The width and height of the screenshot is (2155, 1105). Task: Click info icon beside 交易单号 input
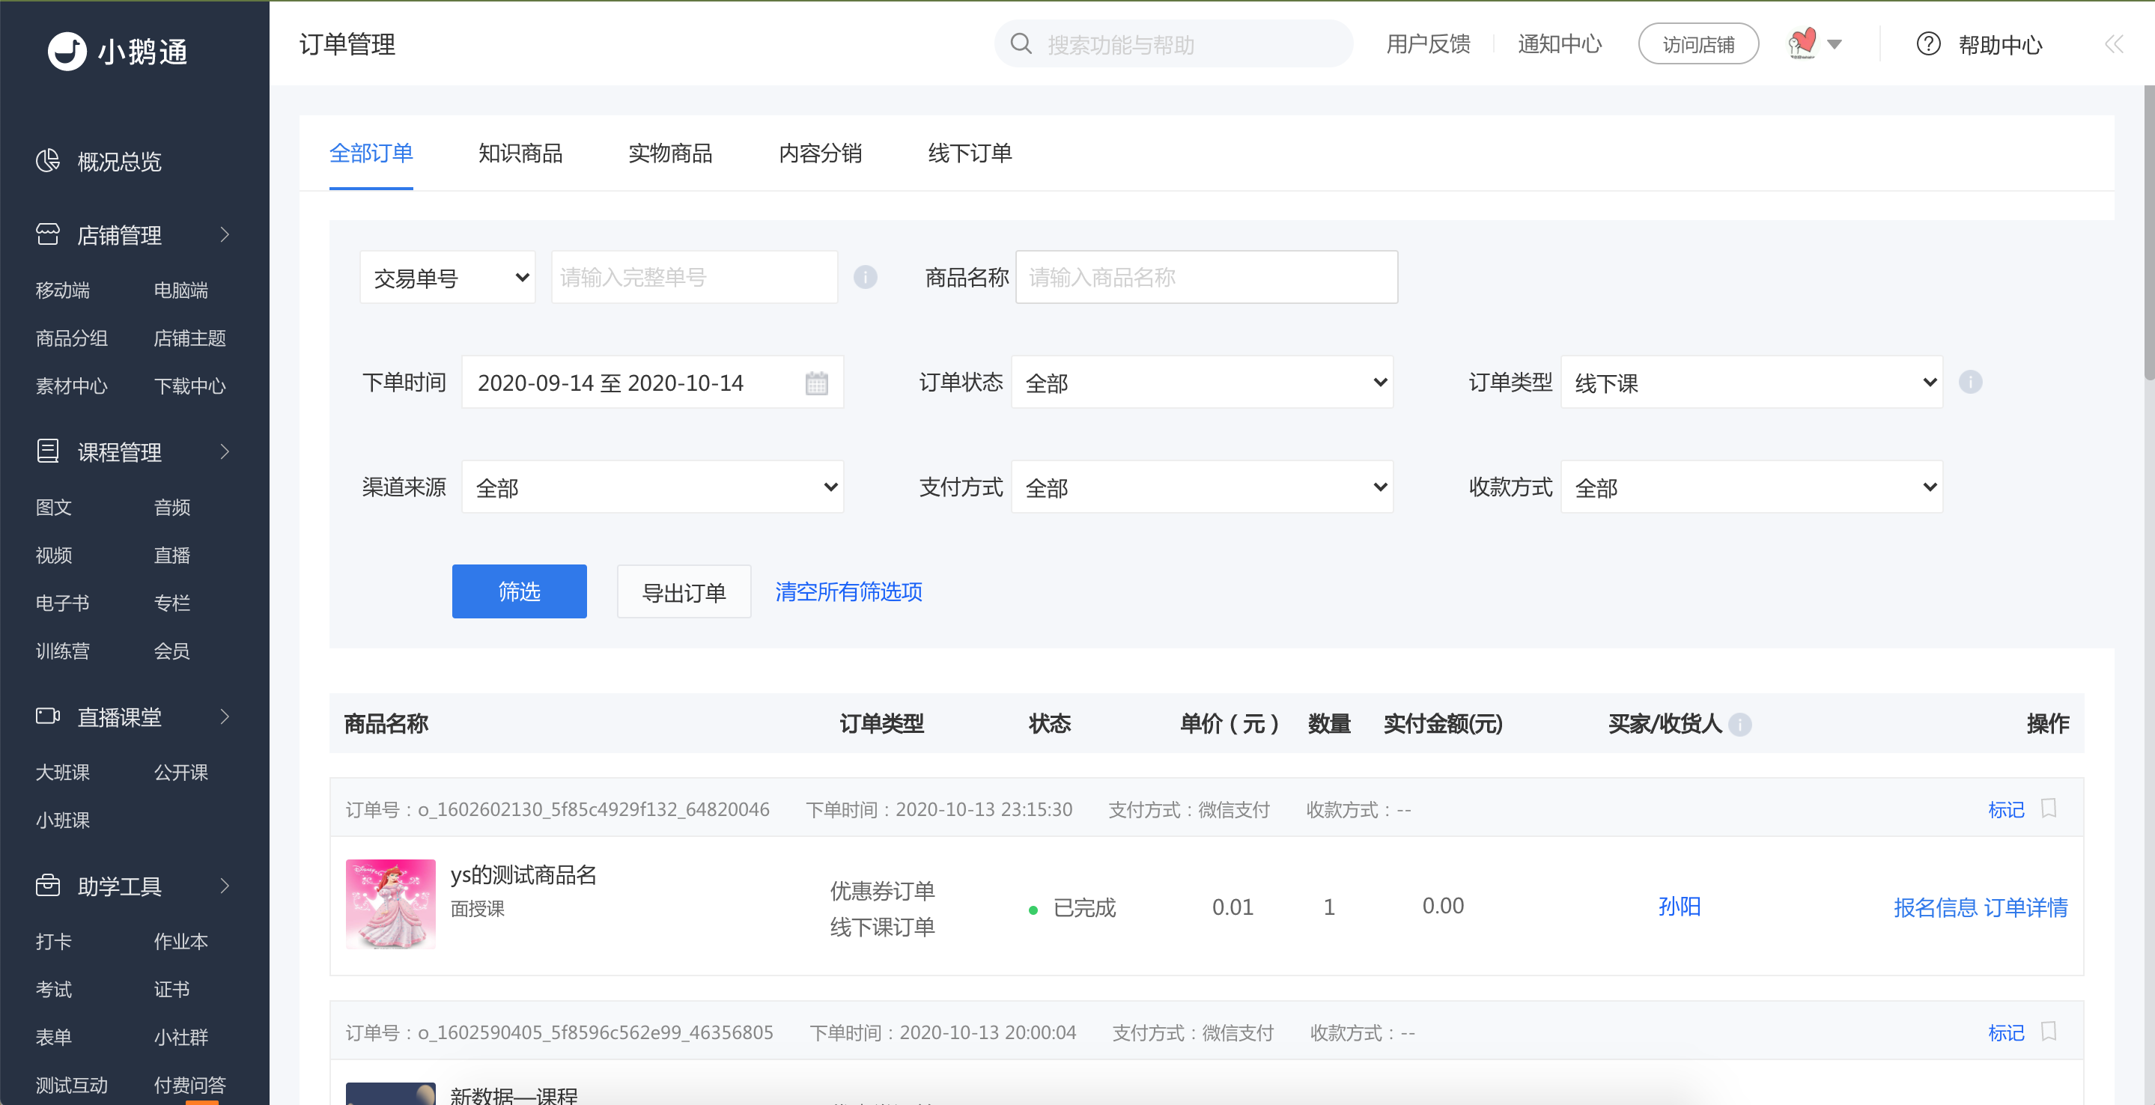pos(865,277)
